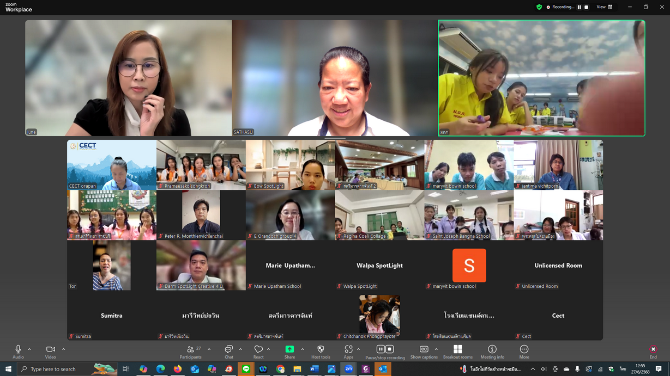Expand the Share options arrow
Viewport: 670px width, 376px height.
tap(303, 349)
